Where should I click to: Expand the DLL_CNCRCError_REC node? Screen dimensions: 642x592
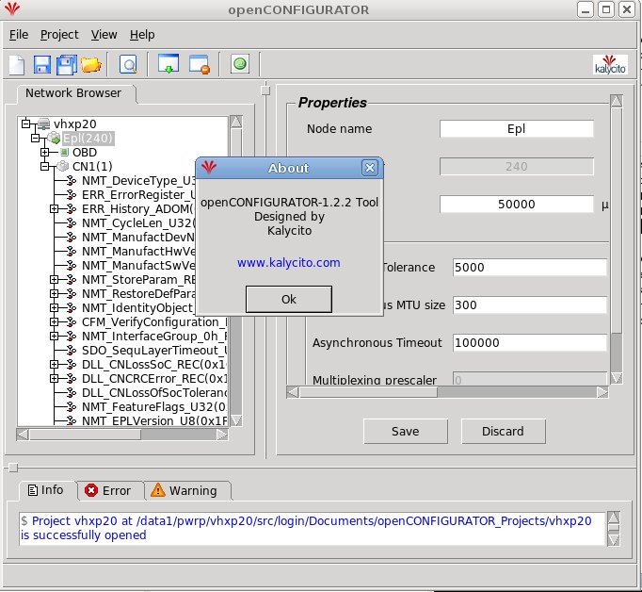54,378
